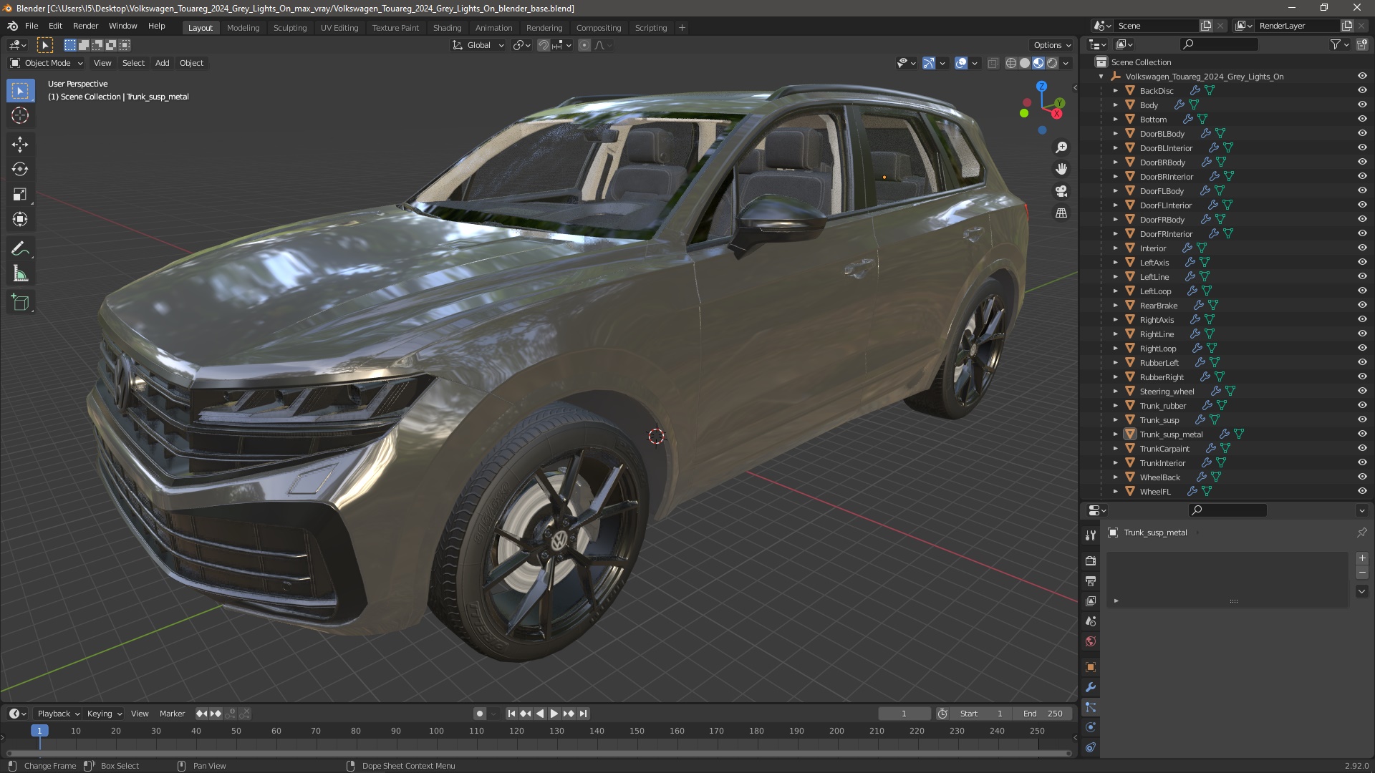Open Keying dropdown in timeline
The height and width of the screenshot is (773, 1375).
105,714
